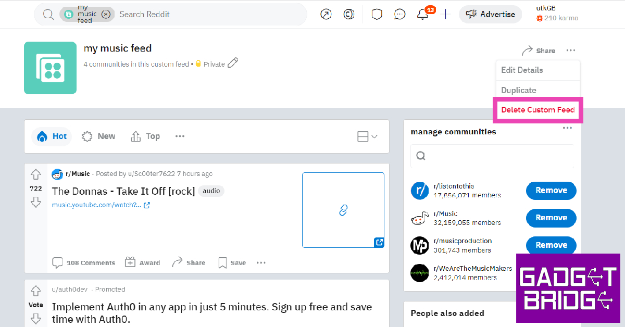Screen dimensions: 625x327
Task: Upvote The Donnas post
Action: 35,174
